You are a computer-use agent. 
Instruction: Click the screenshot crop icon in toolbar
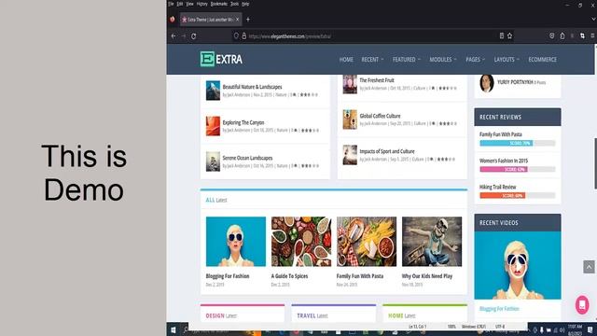click(x=582, y=35)
